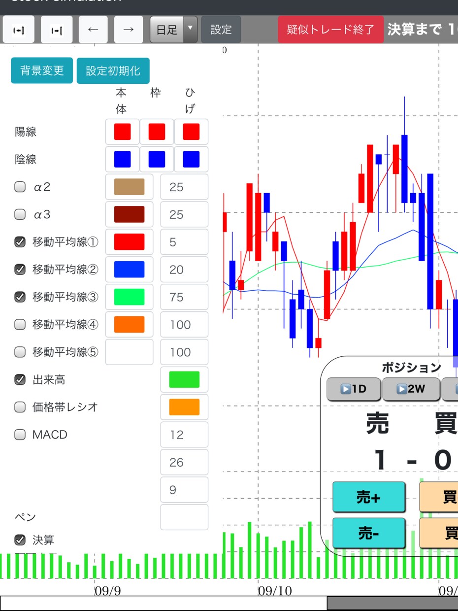Enable 移動平均線④ moving average
This screenshot has height=611, width=458.
[20, 324]
